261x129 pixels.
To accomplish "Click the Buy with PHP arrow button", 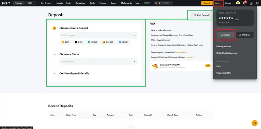I will pos(208,66).
